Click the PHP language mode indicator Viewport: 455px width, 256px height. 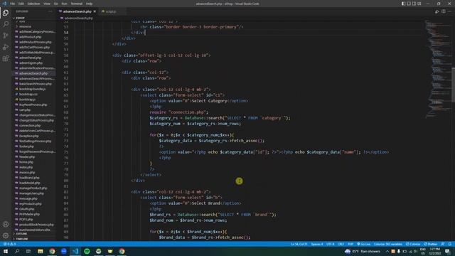350,244
